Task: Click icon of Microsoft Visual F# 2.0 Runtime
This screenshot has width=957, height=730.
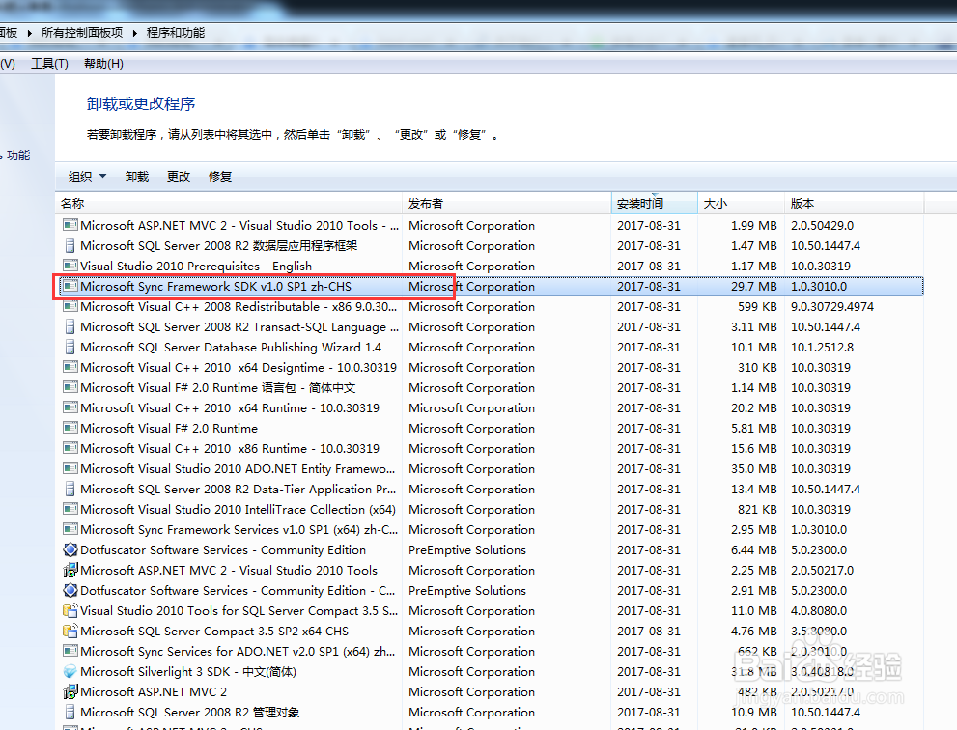Action: coord(70,428)
